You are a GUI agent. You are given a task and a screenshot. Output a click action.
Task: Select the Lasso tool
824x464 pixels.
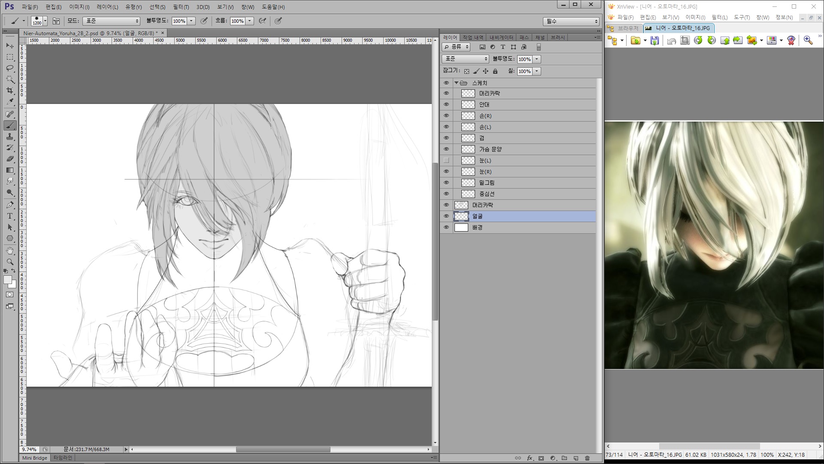pos(10,68)
